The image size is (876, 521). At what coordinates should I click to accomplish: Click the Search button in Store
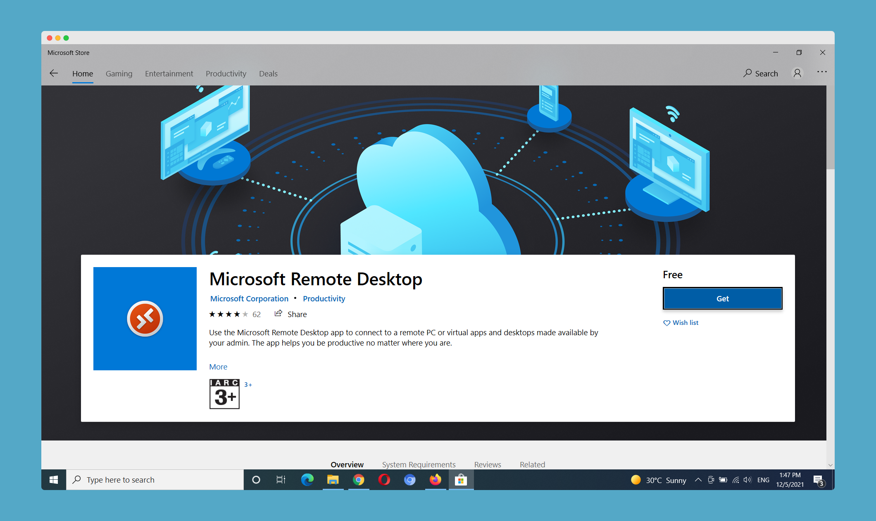click(x=761, y=73)
